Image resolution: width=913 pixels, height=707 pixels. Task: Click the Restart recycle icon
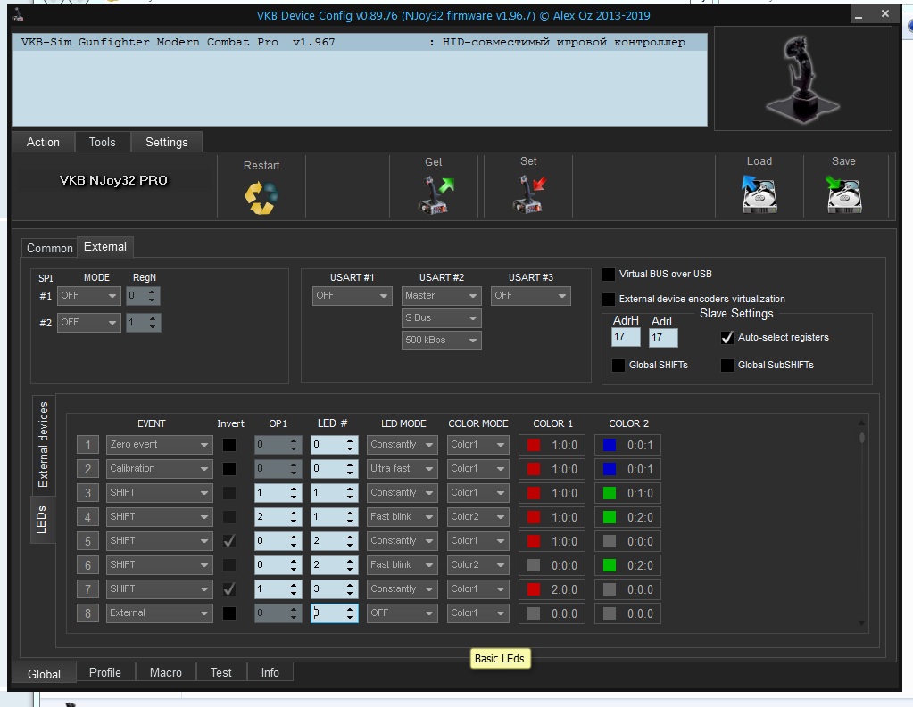point(261,198)
